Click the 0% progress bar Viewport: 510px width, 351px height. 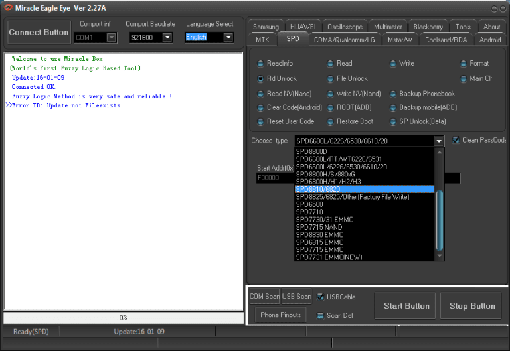(124, 318)
